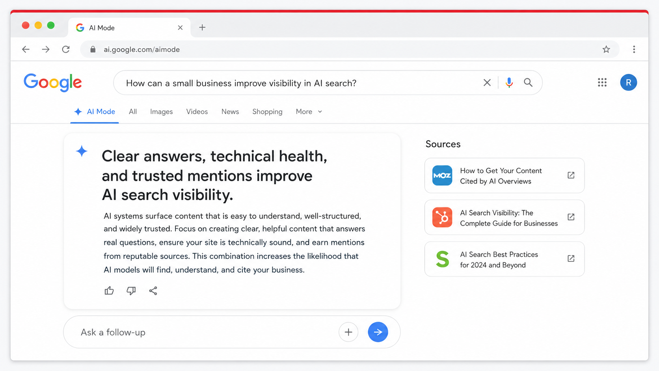659x371 pixels.
Task: Open the account avatar labeled R
Action: [x=628, y=82]
